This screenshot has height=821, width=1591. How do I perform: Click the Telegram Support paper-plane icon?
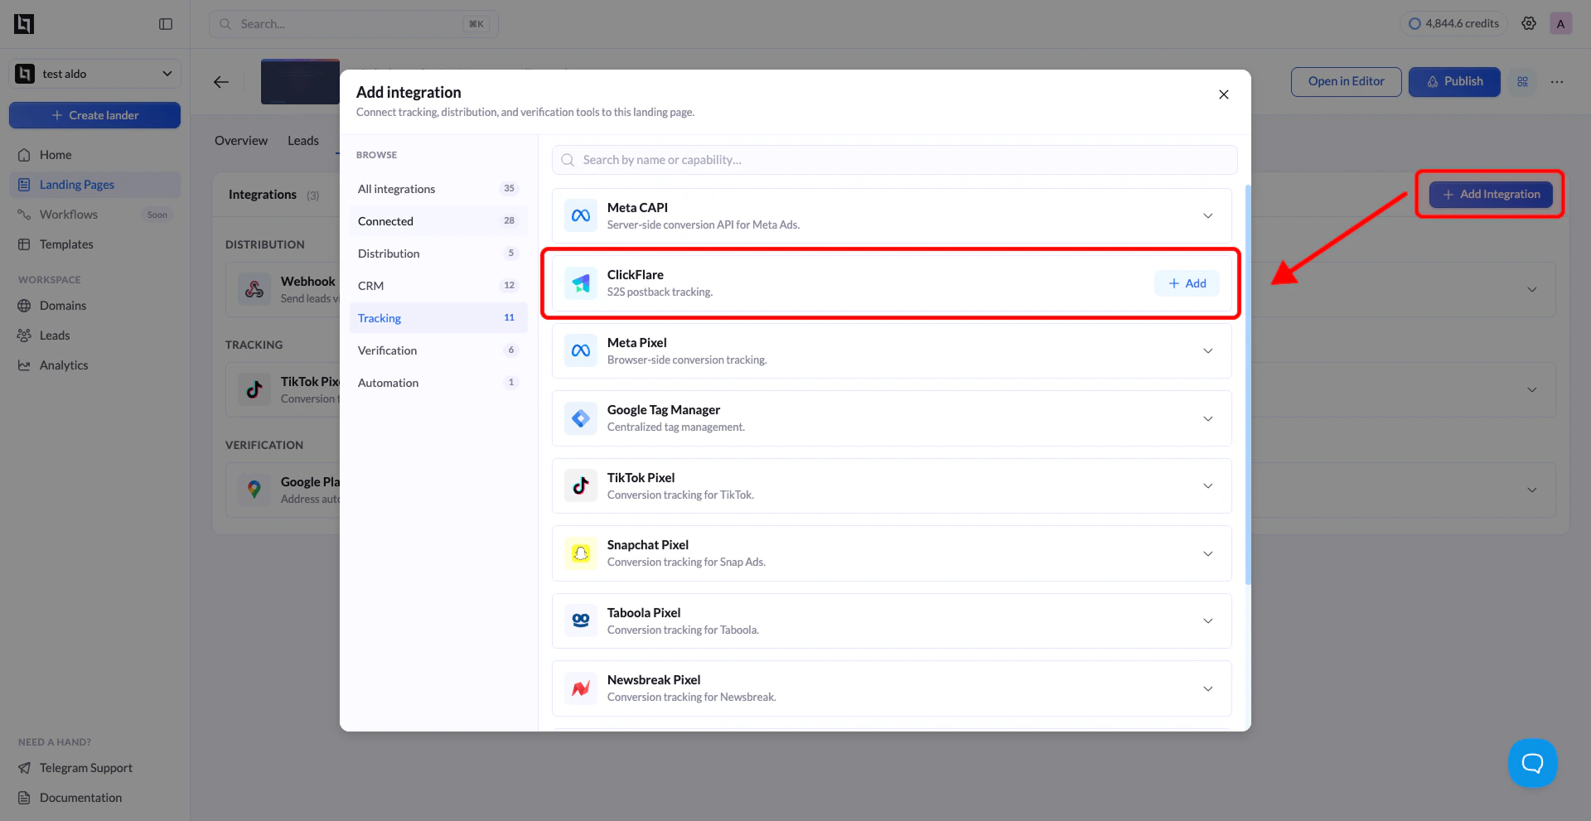[x=24, y=768]
